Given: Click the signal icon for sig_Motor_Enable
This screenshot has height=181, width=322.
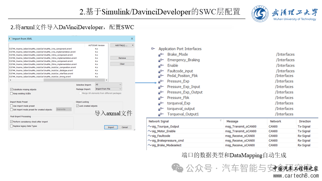Looking at the screenshot, I should click(x=150, y=131).
